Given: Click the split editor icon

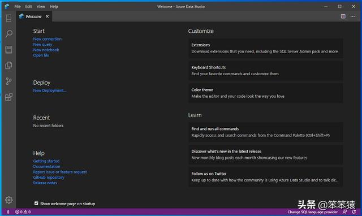Looking at the screenshot, I should click(x=343, y=16).
